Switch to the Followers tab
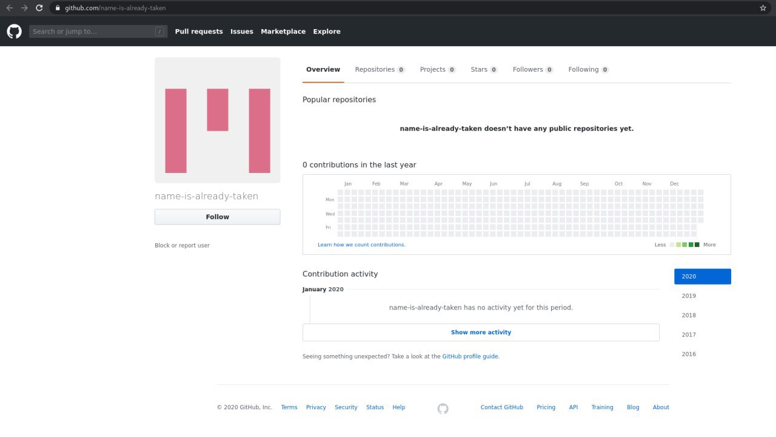 [533, 70]
